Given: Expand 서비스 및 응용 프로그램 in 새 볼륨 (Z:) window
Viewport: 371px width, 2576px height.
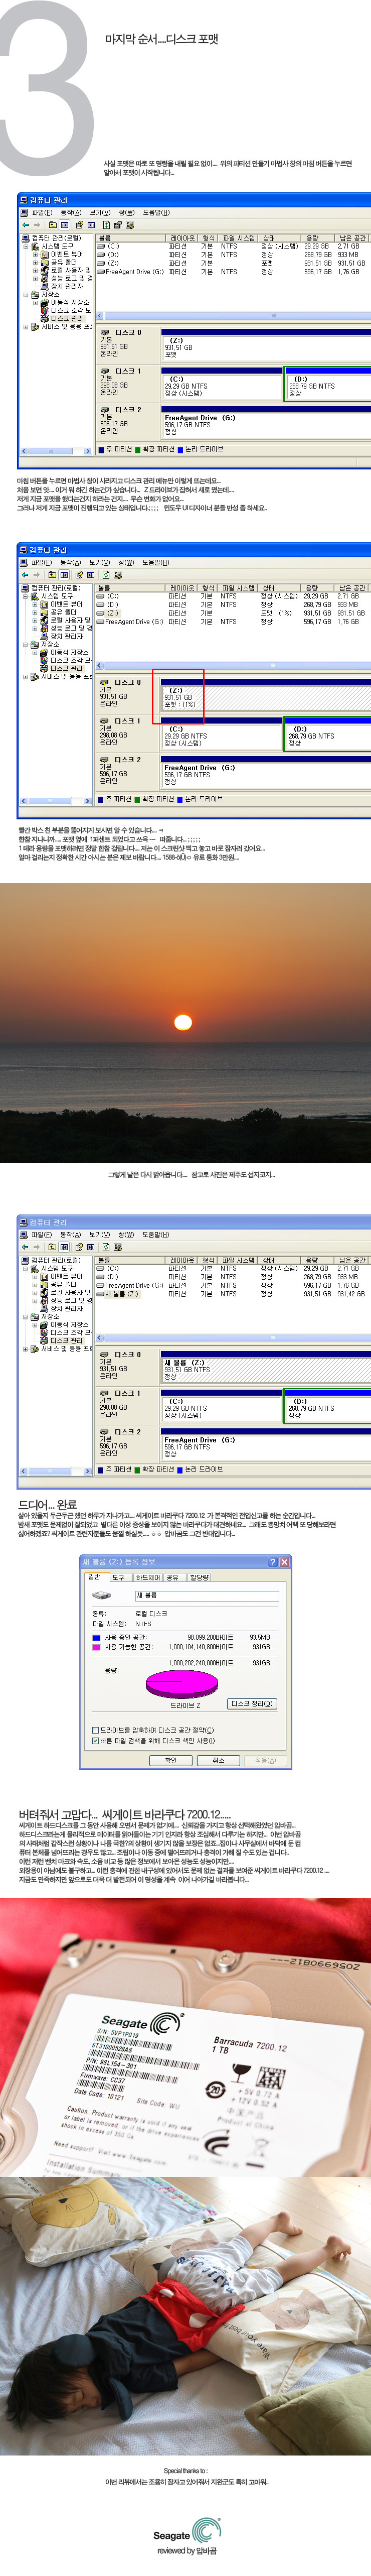Looking at the screenshot, I should click(x=27, y=1348).
